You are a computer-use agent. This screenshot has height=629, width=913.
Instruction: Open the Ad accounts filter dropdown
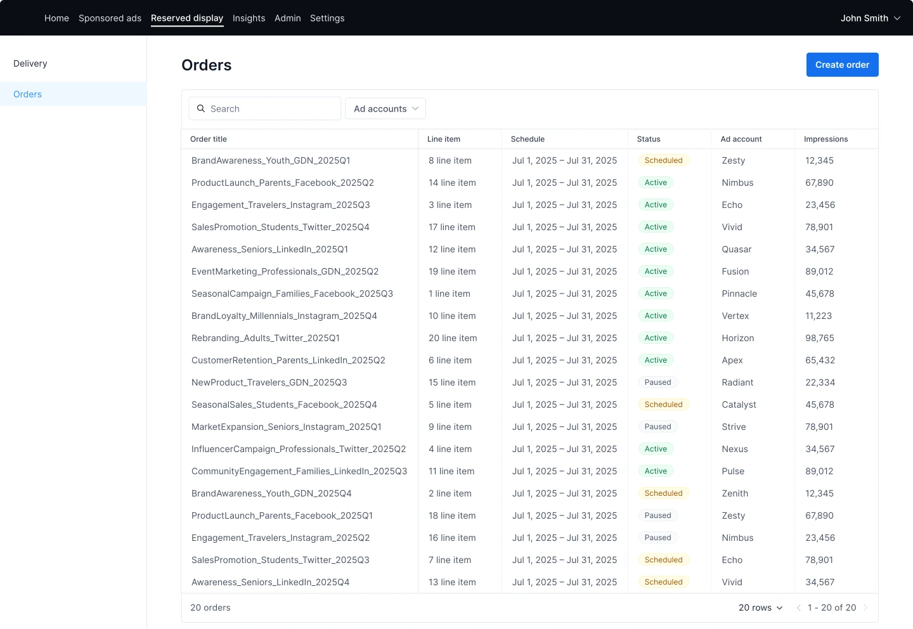385,108
